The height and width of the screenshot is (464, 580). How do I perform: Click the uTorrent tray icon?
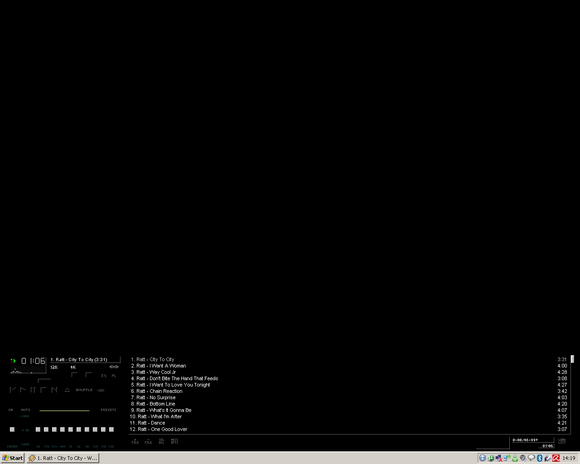point(491,458)
